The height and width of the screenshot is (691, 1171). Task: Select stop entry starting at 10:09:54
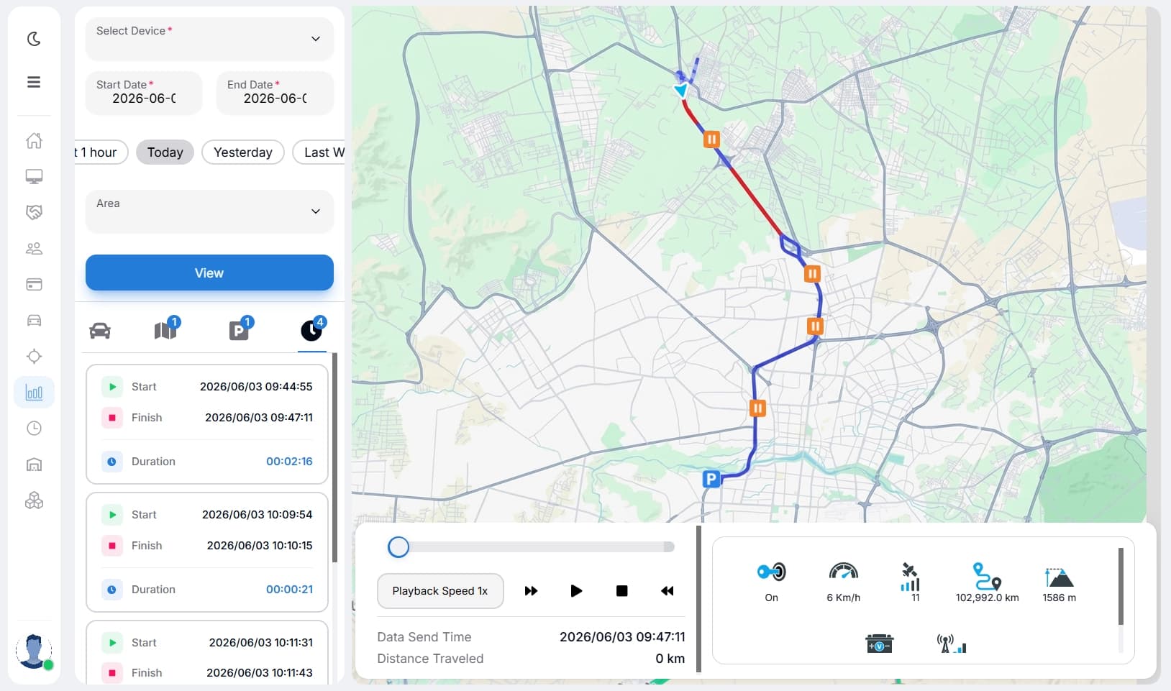(207, 552)
